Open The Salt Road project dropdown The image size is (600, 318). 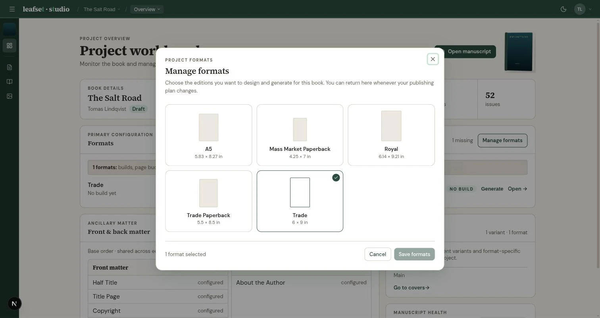tap(102, 9)
